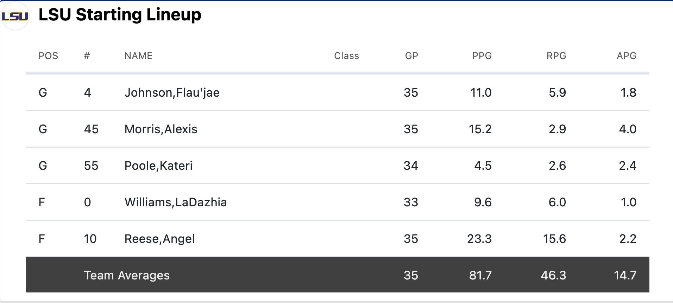The width and height of the screenshot is (673, 303).
Task: Click Angel Reese's 23.3 PPG value
Action: 479,239
